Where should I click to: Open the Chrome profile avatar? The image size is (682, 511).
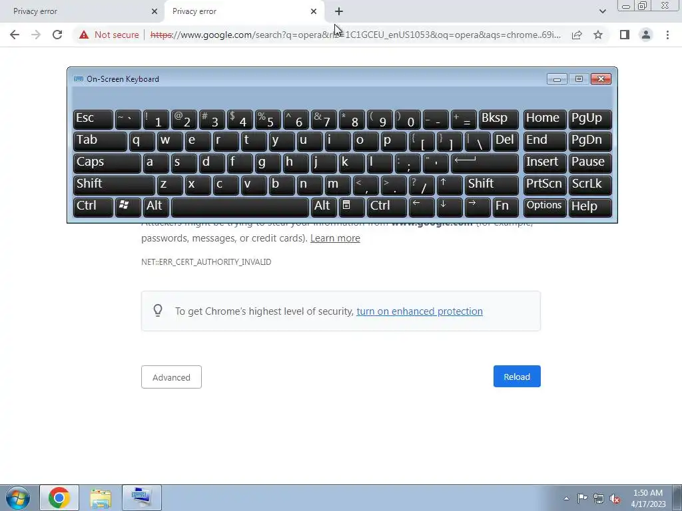tap(646, 35)
